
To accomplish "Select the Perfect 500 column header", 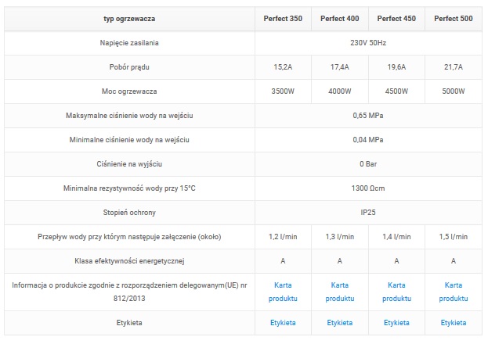I will click(454, 18).
